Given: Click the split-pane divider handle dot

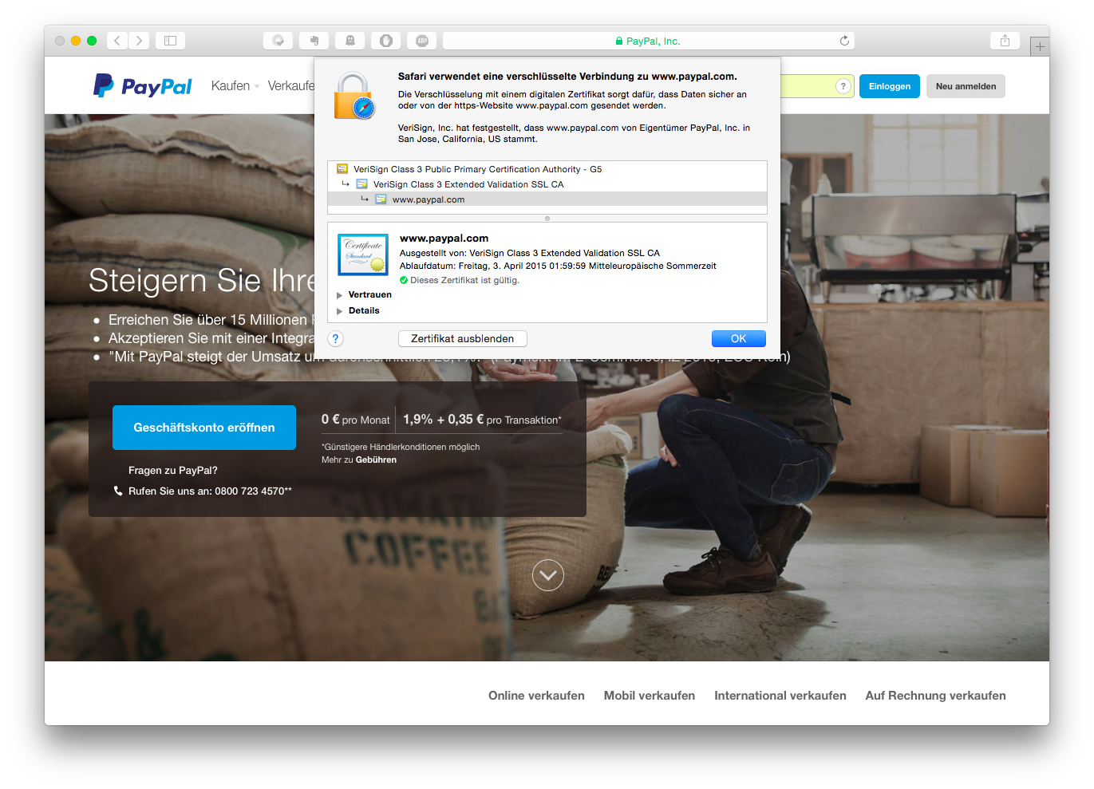Looking at the screenshot, I should 547,219.
